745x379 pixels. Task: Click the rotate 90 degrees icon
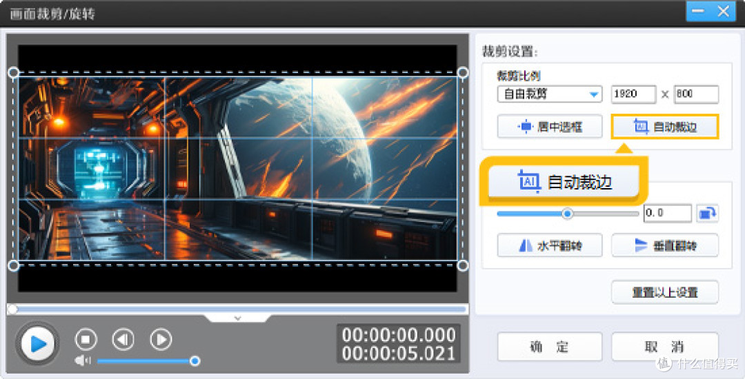click(707, 214)
